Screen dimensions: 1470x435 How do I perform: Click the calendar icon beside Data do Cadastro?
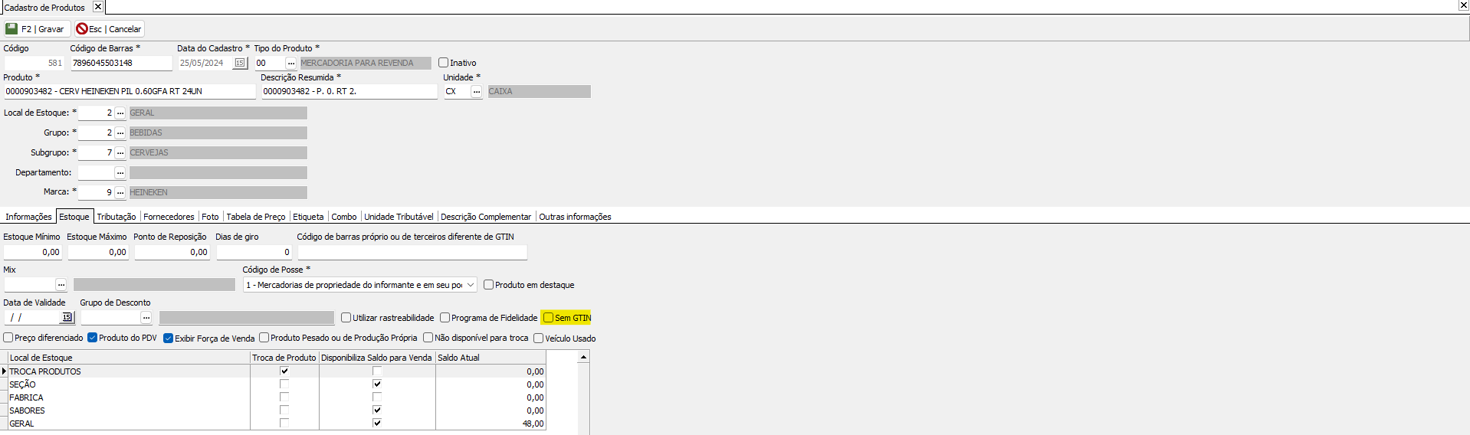pos(240,63)
